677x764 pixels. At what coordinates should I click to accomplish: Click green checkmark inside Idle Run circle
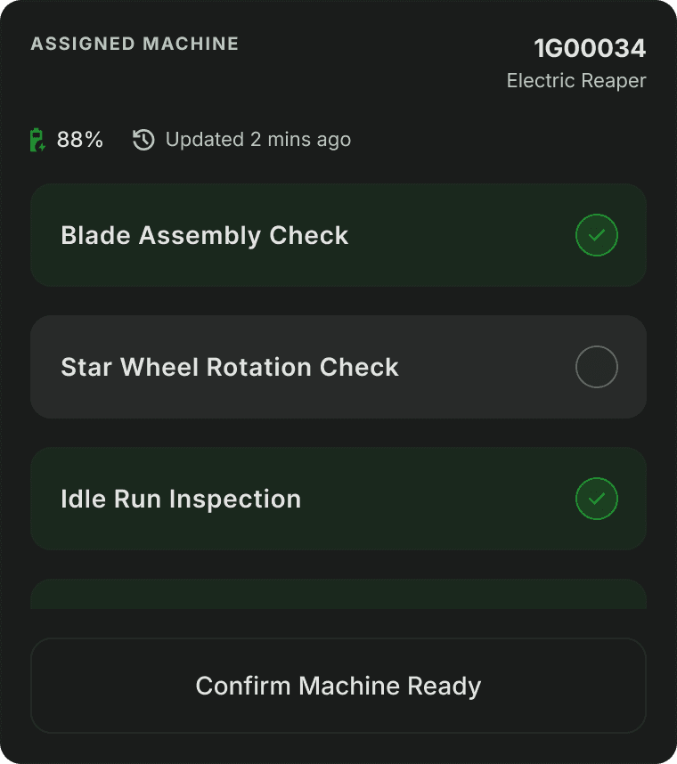[x=597, y=499]
